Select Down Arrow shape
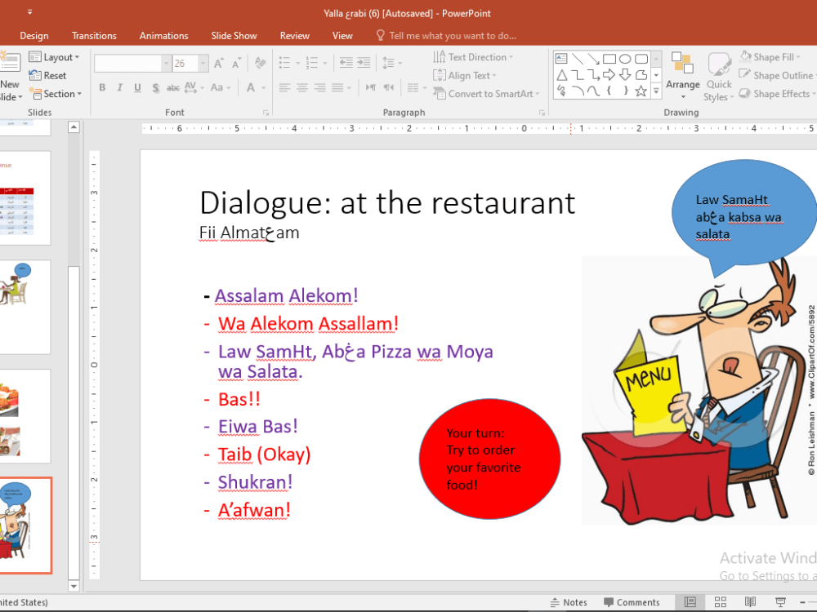 [x=625, y=75]
